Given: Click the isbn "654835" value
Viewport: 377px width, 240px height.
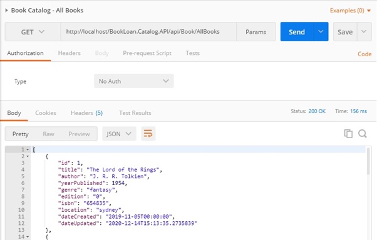Looking at the screenshot, I should (x=96, y=203).
